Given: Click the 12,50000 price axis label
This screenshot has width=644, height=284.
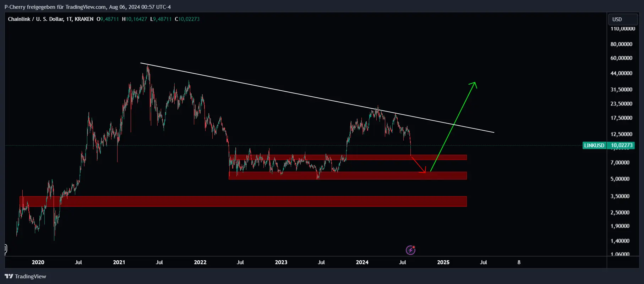Looking at the screenshot, I should (621, 134).
